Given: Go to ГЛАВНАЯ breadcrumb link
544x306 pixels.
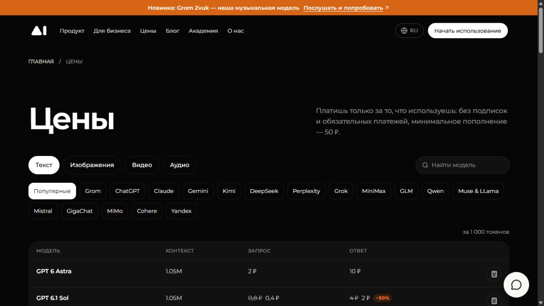Looking at the screenshot, I should (x=41, y=61).
